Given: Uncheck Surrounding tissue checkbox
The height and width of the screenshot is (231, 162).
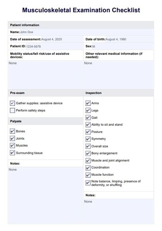Looking at the screenshot, I should (12, 153).
